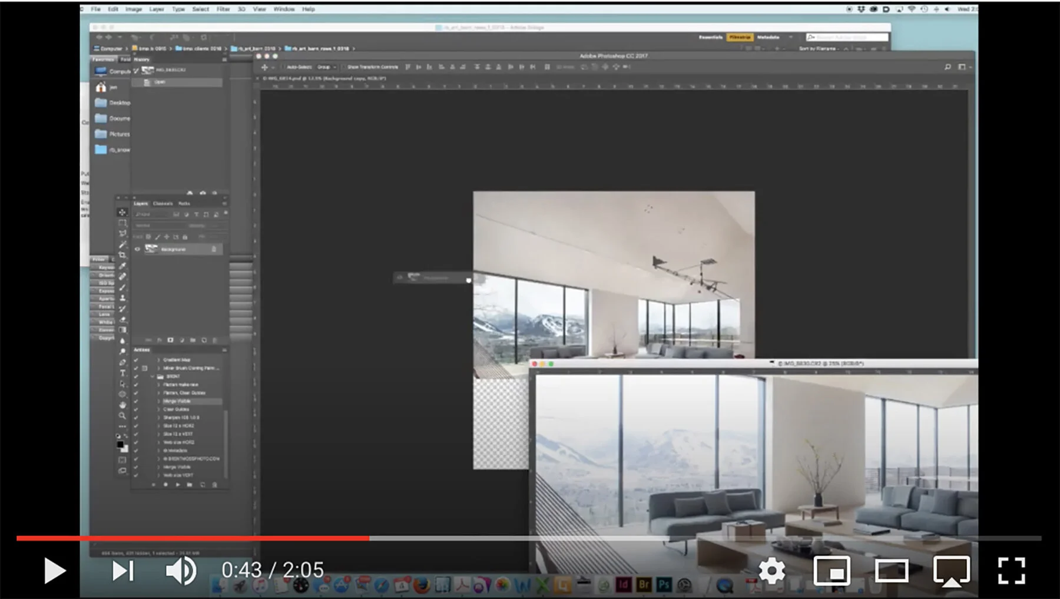Image resolution: width=1060 pixels, height=599 pixels.
Task: Open the Group dropdown in options bar
Action: point(327,67)
